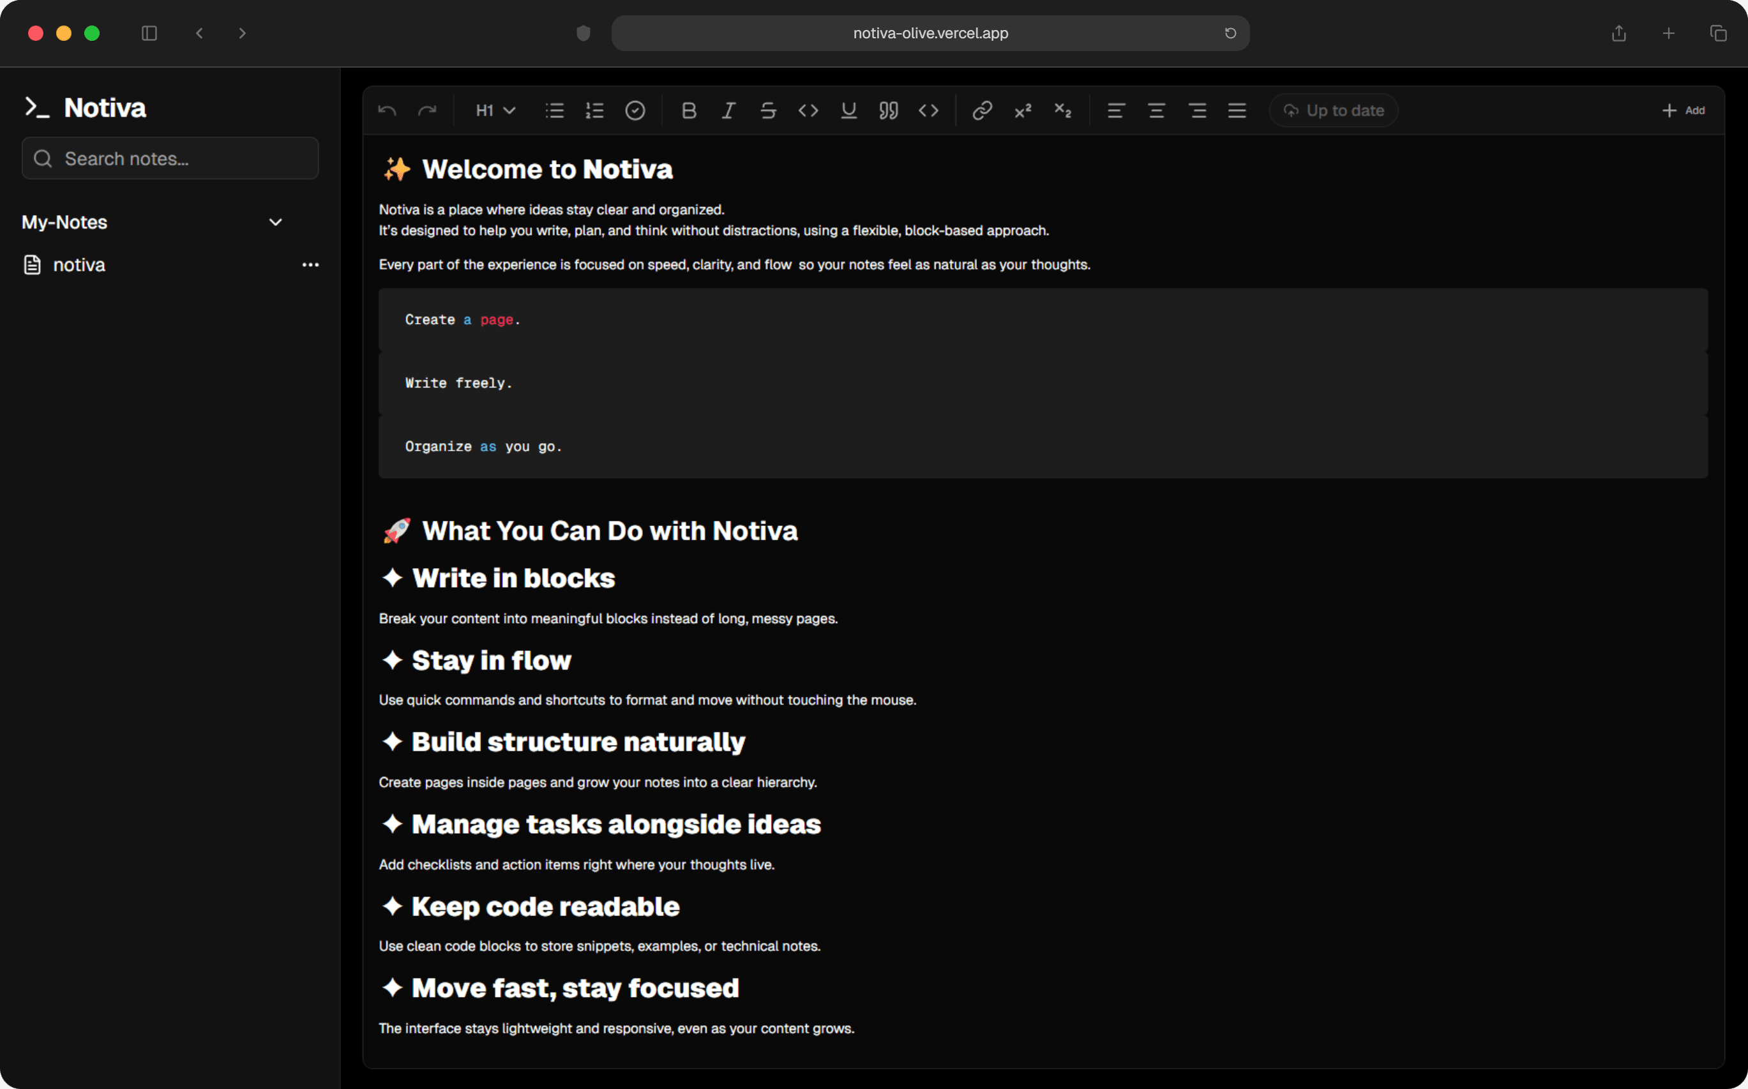
Task: Insert a numbered list
Action: (x=594, y=110)
